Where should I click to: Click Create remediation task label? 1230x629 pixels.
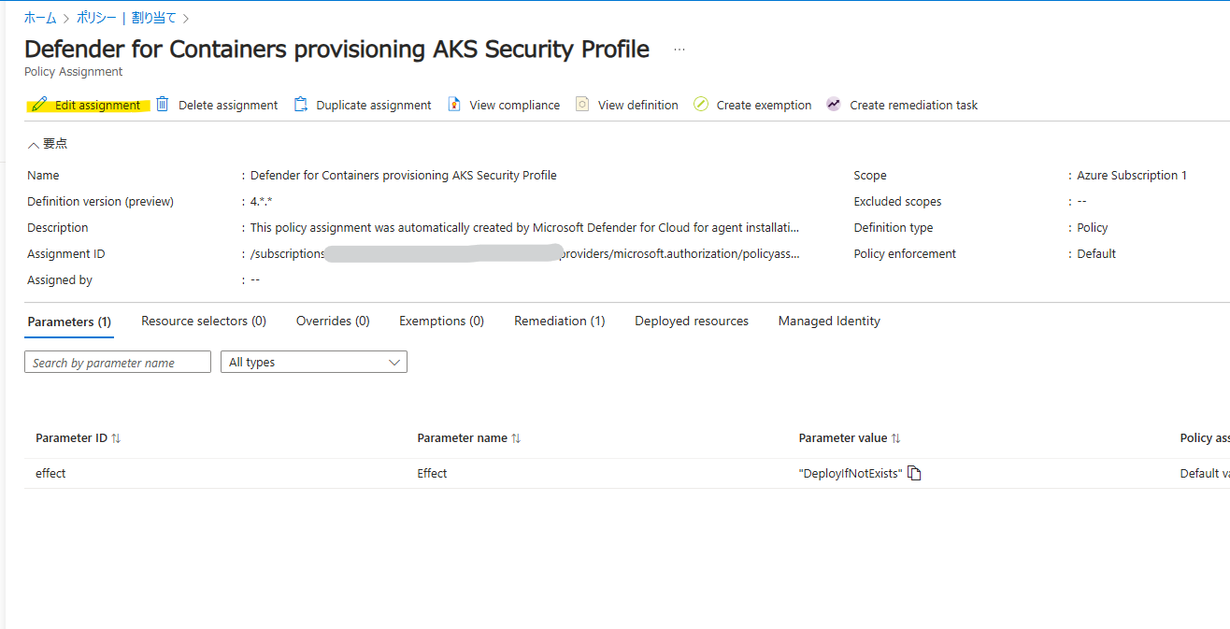pos(914,105)
